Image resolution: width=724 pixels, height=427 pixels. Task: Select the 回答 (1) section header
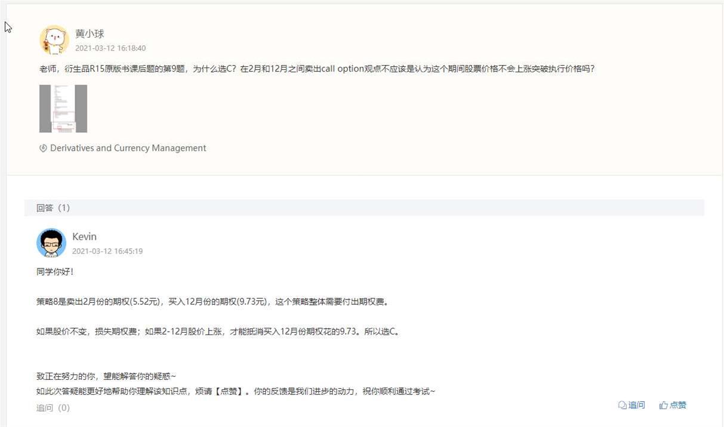click(364, 208)
